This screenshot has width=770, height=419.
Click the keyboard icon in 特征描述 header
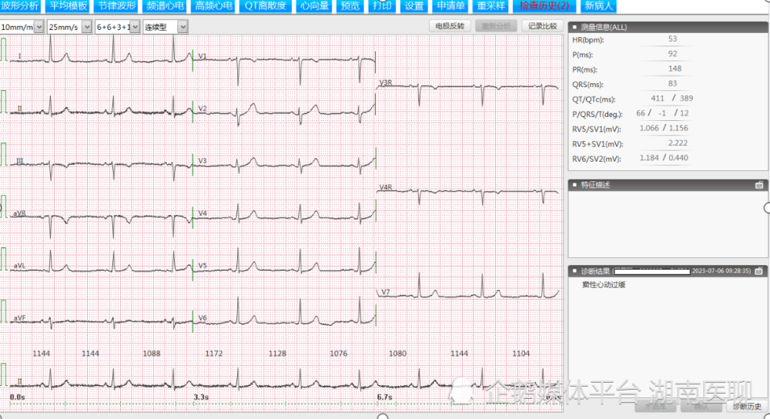[759, 185]
